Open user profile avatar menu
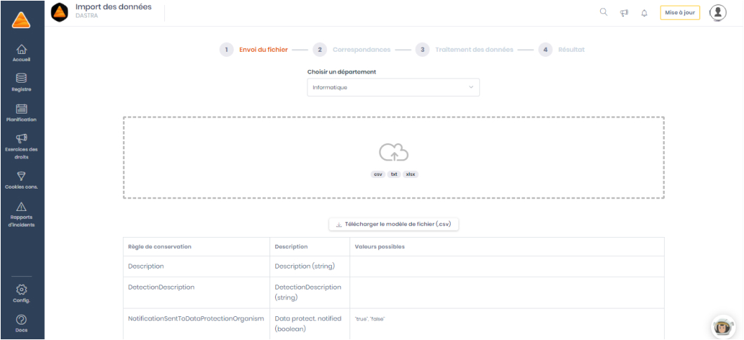The height and width of the screenshot is (340, 744). coord(717,13)
